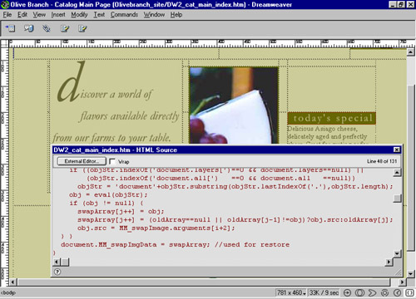Open the Commands menu
This screenshot has width=416, height=299.
(x=124, y=15)
